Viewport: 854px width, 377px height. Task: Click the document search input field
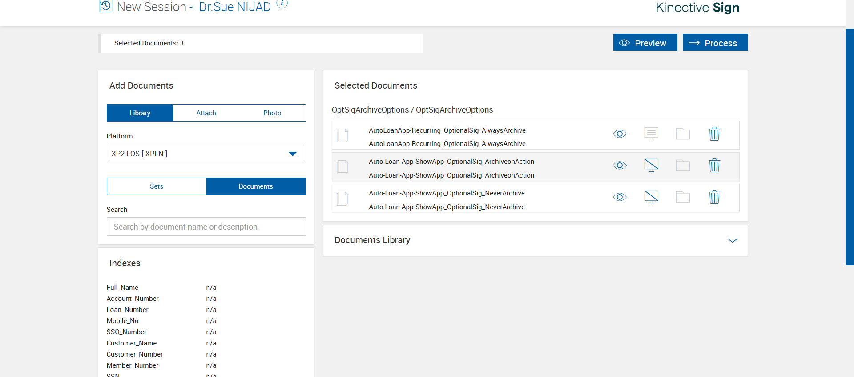[206, 227]
